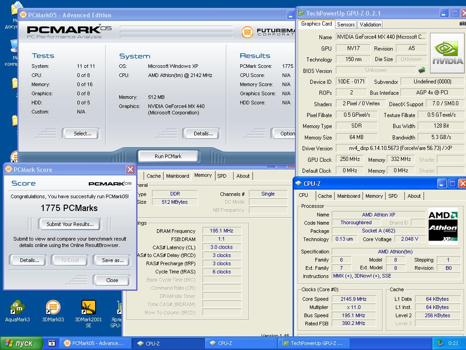Image resolution: width=466 pixels, height=350 pixels.
Task: Open the Memory tab in front CPU-Z
Action: coord(374,196)
